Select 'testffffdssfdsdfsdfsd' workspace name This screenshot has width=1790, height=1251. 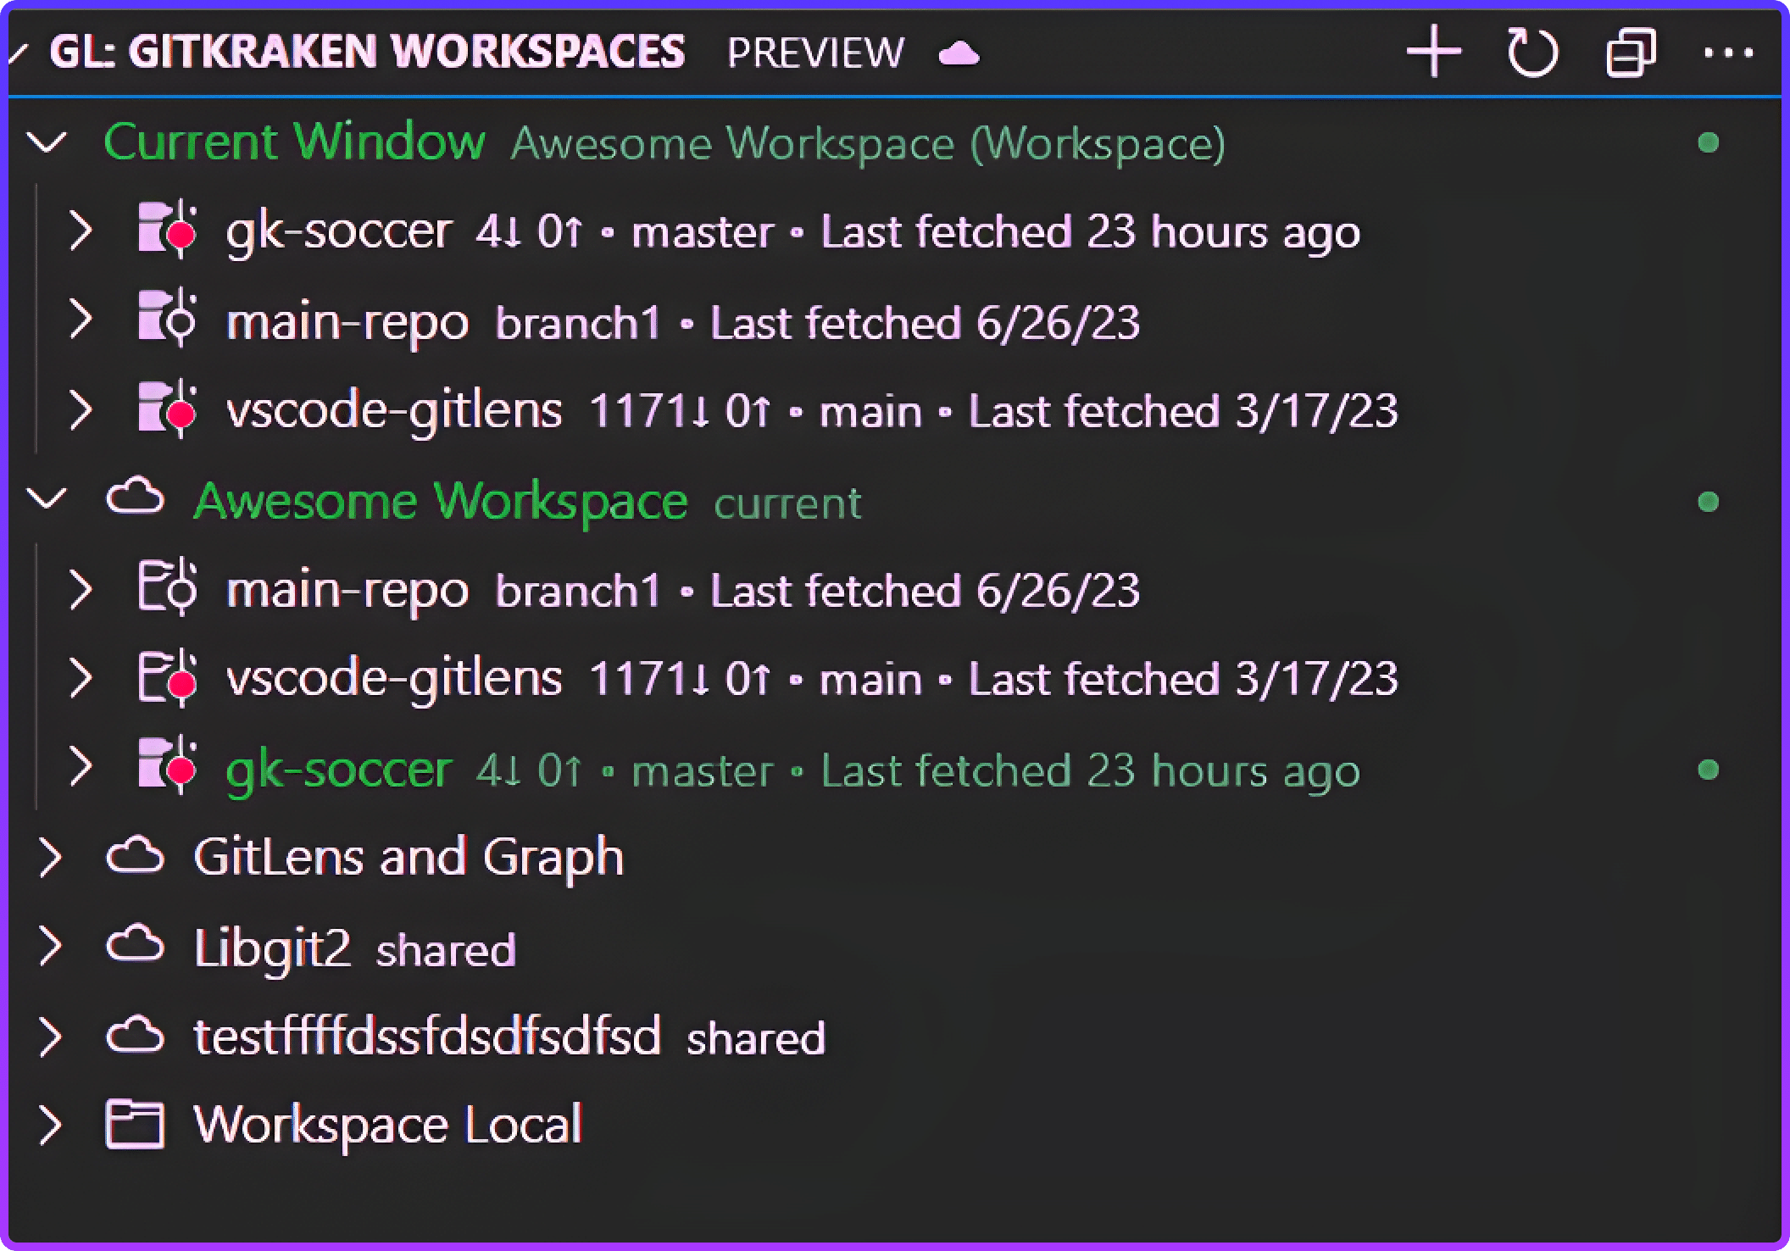[427, 1036]
